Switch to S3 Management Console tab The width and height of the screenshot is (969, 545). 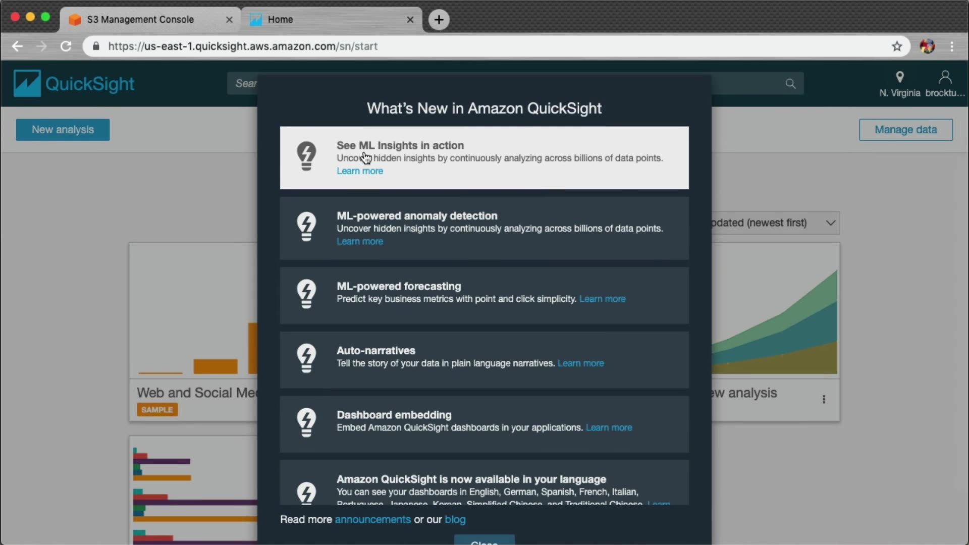pyautogui.click(x=140, y=19)
